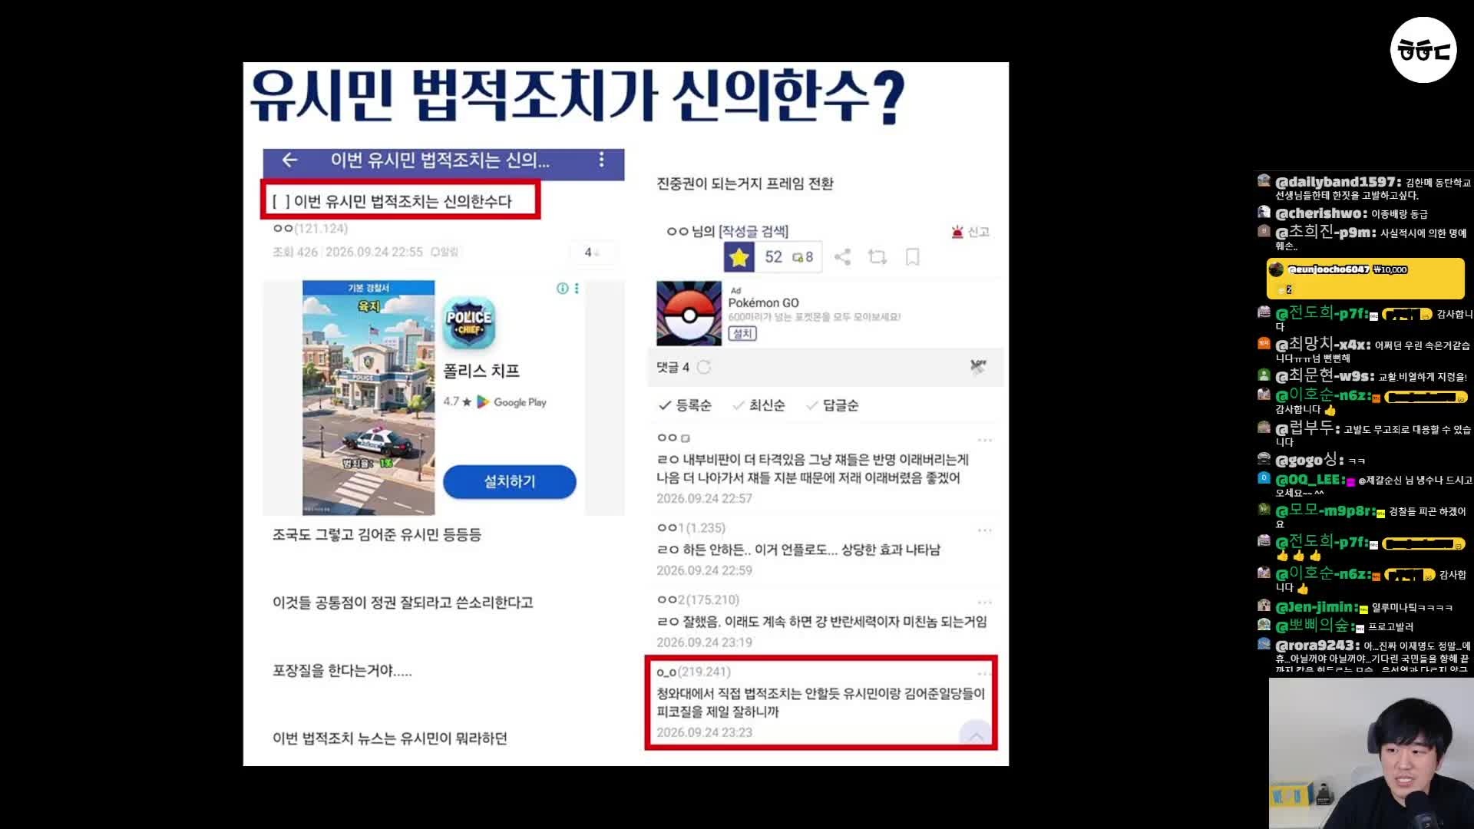
Task: Sort comments by 최신순
Action: [x=758, y=405]
